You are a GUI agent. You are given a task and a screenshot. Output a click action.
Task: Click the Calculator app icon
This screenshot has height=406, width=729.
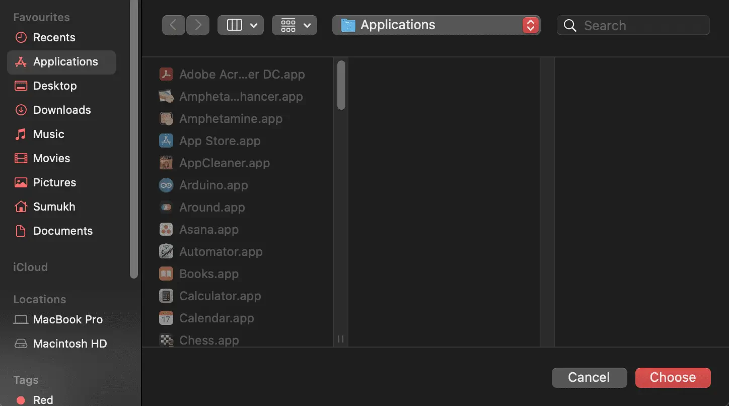coord(166,296)
